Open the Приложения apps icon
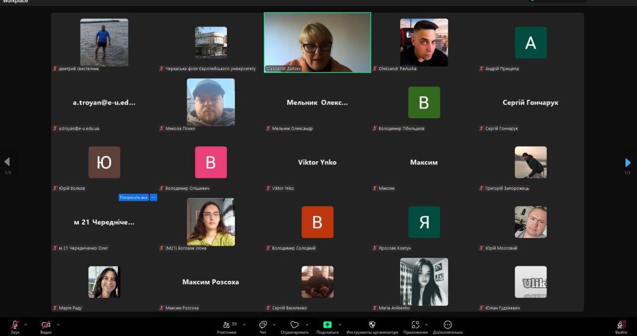637x336 pixels. (416, 325)
